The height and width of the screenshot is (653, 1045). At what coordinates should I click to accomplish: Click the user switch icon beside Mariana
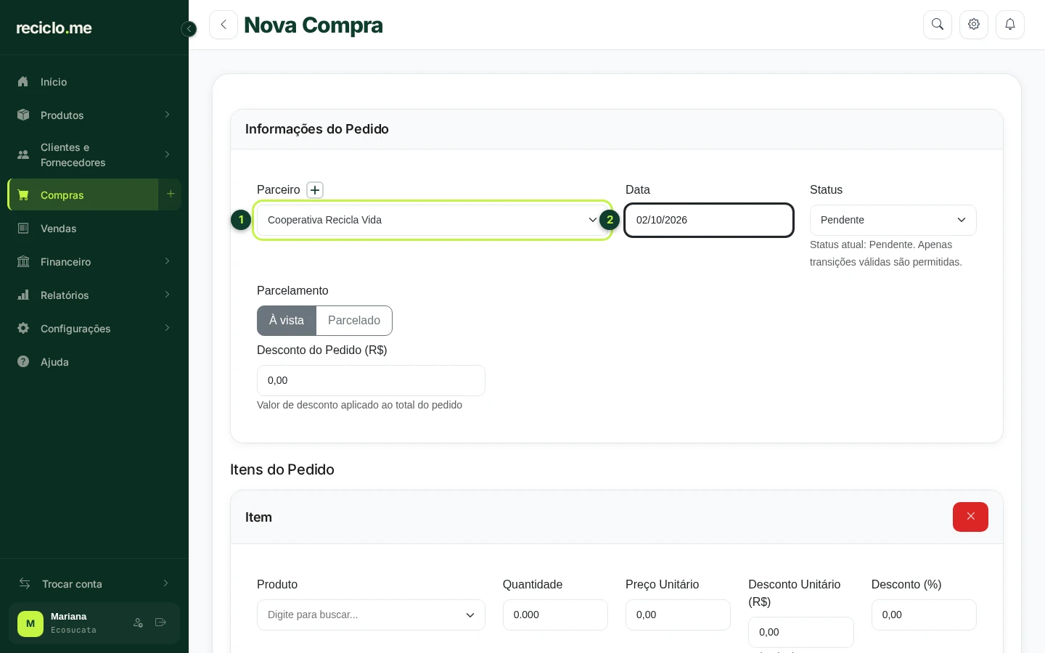pos(138,623)
